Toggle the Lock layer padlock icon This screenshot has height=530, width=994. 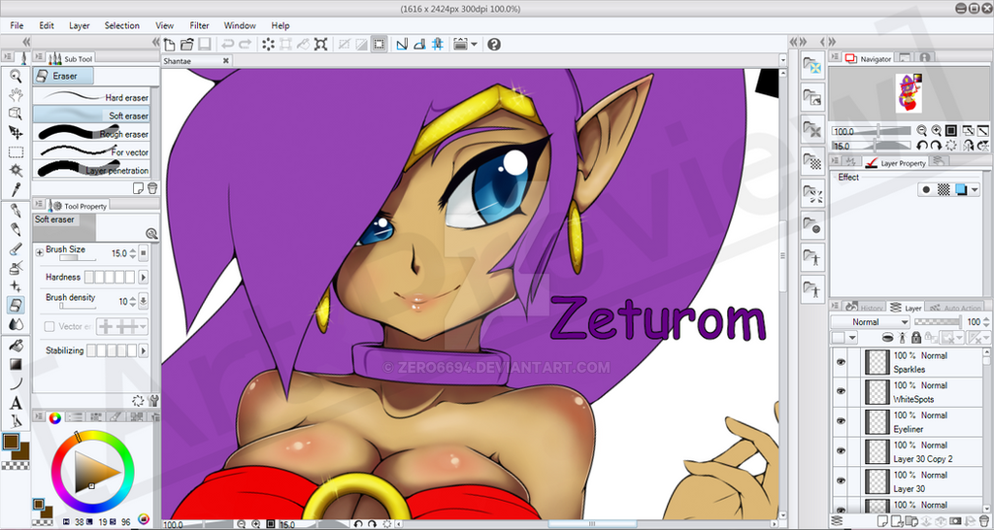tap(916, 337)
